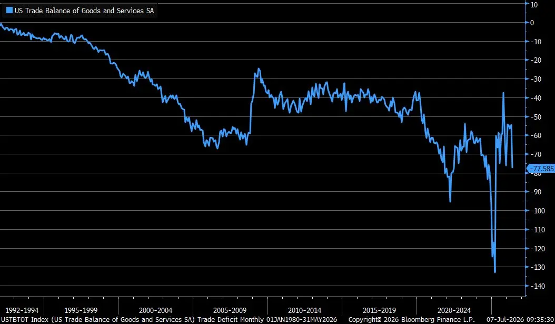Click the 2020-2024 x-axis period label
The image size is (555, 324).
coord(454,310)
